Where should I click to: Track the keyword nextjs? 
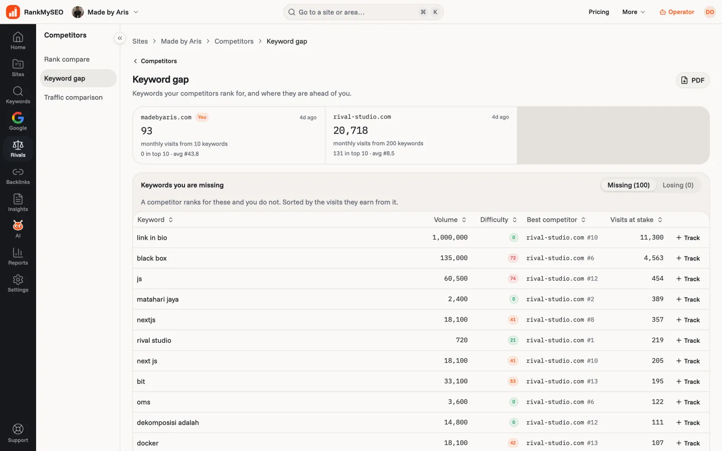coord(688,320)
